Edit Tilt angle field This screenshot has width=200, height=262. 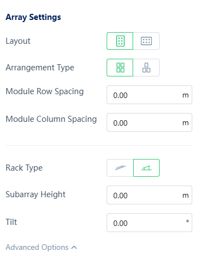[x=149, y=223]
